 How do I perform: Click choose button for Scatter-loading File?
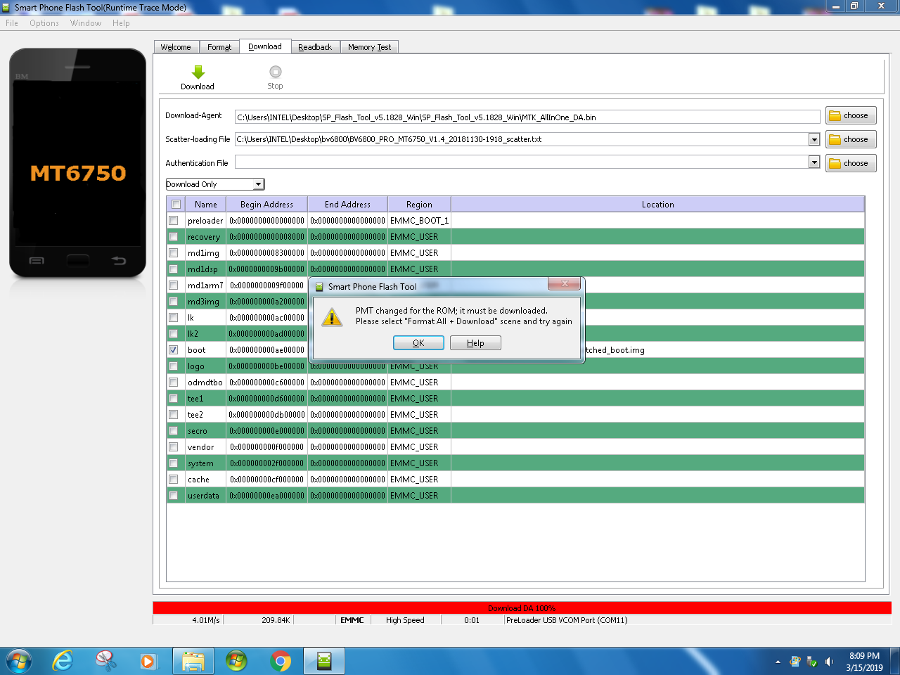(851, 140)
